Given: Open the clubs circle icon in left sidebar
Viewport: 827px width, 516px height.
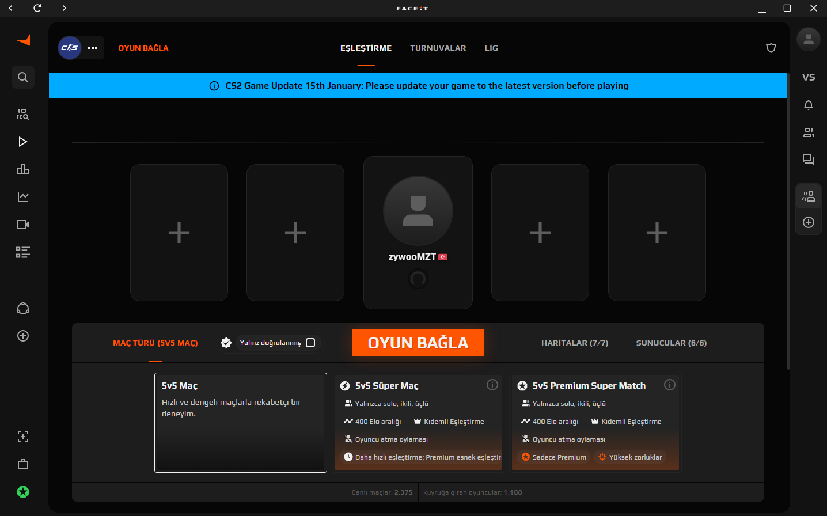Looking at the screenshot, I should point(23,308).
